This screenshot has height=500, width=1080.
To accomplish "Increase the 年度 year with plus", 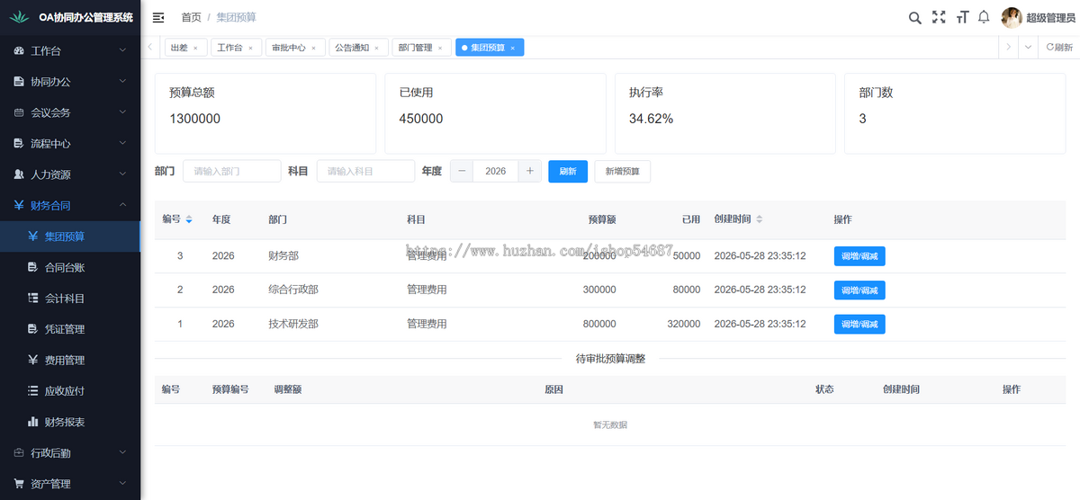I will (x=530, y=171).
